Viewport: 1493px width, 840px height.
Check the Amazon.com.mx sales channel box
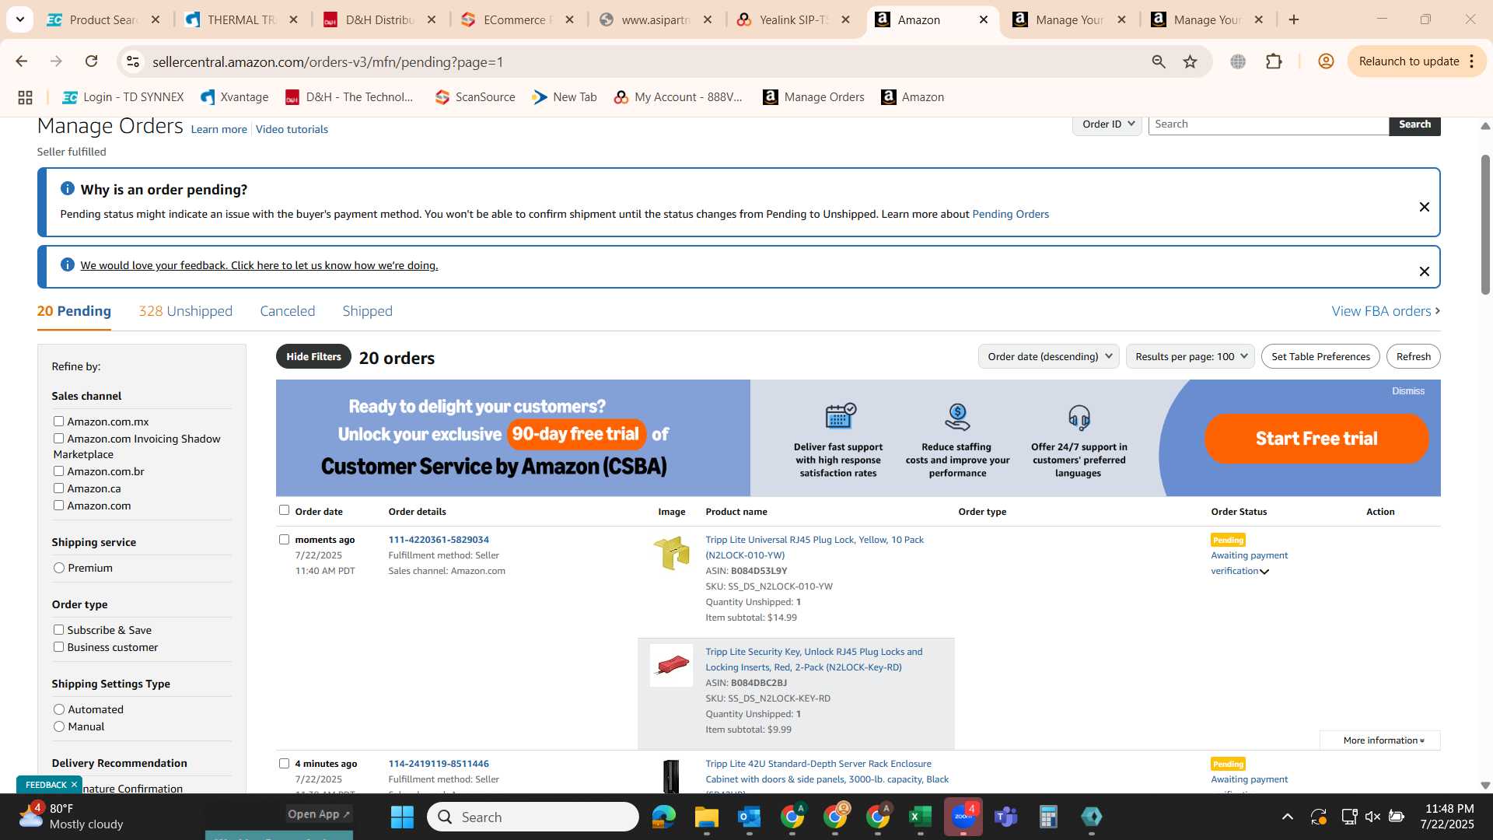click(58, 422)
